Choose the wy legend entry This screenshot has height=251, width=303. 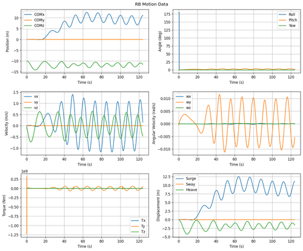184,102
